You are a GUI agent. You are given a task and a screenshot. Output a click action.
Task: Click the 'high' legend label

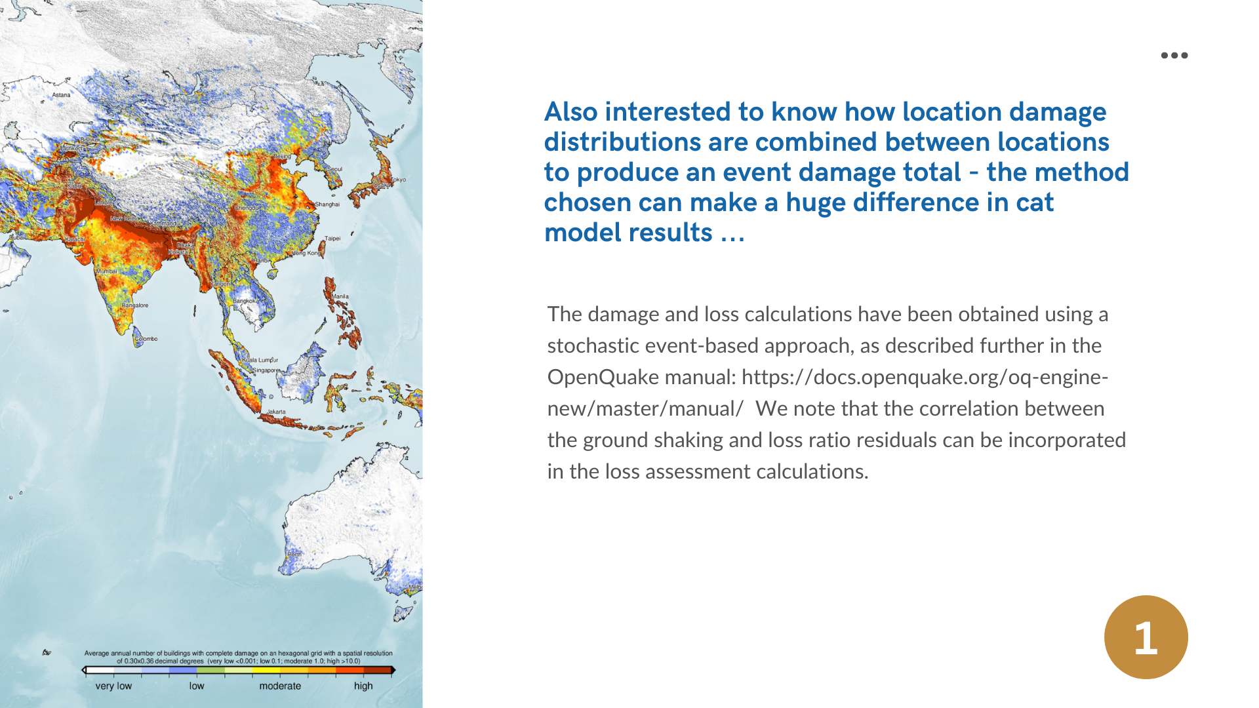click(363, 686)
